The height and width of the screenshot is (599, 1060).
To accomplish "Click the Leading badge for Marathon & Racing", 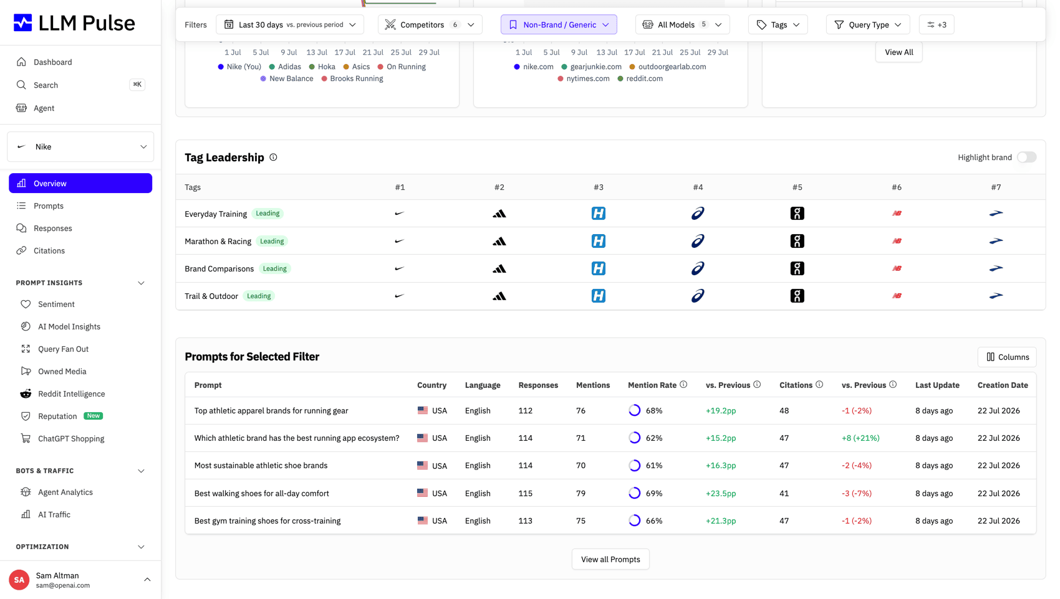I will pos(272,241).
